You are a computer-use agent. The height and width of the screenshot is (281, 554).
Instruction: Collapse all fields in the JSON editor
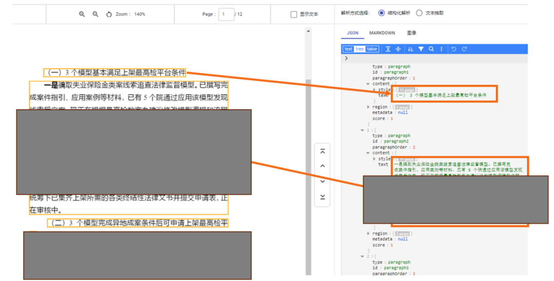pos(398,49)
